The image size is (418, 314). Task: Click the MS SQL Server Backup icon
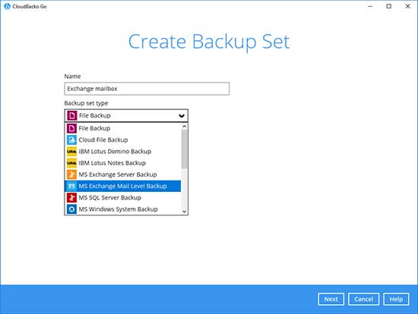(71, 198)
